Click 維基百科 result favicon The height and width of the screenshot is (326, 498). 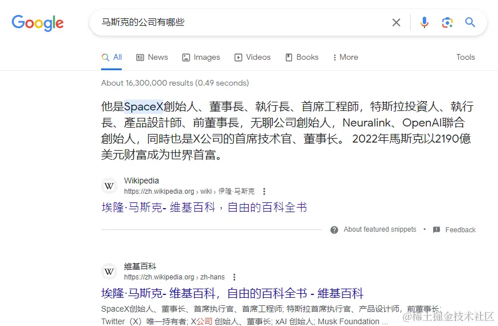109,271
